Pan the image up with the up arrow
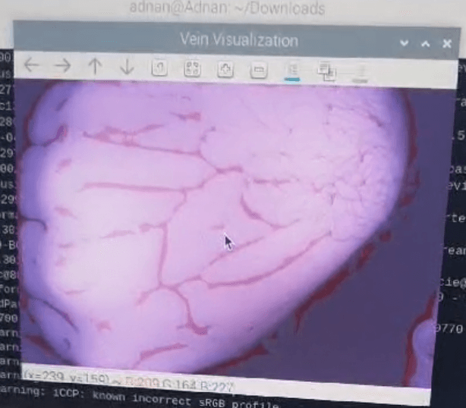The height and width of the screenshot is (408, 466). [95, 66]
